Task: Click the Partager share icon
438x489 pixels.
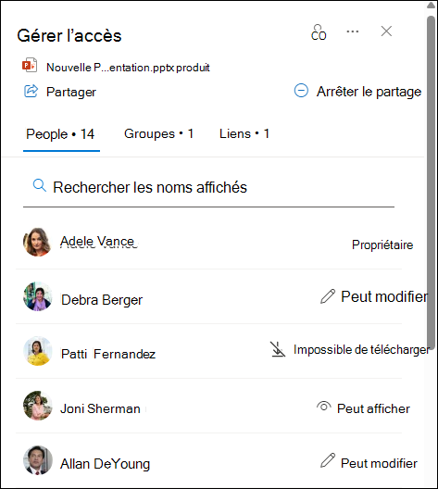Action: (x=31, y=91)
